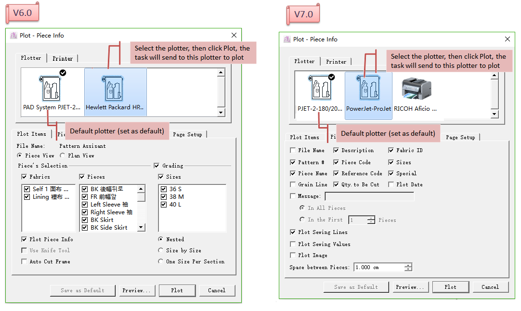The height and width of the screenshot is (311, 521).
Task: Click the V6.0 Plot dialog title icon
Action: tap(14, 36)
